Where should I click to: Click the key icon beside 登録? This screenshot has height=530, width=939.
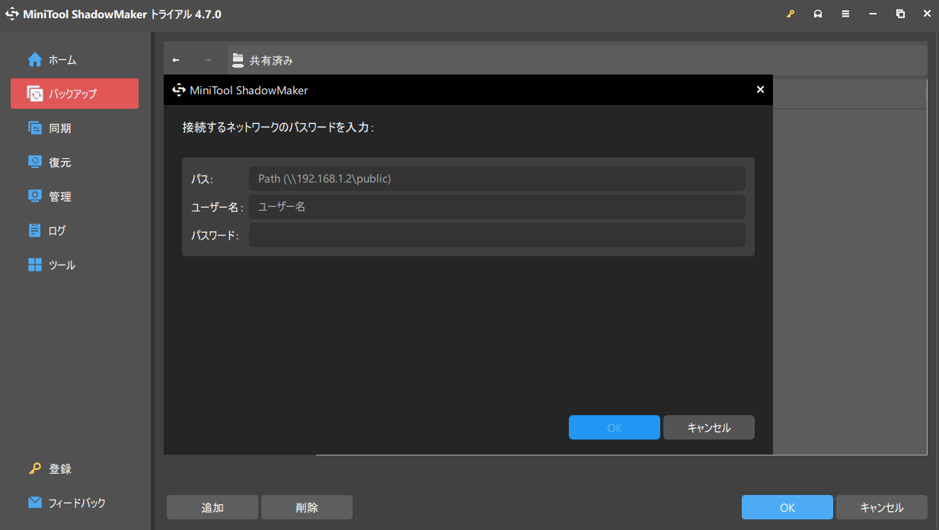click(x=35, y=468)
